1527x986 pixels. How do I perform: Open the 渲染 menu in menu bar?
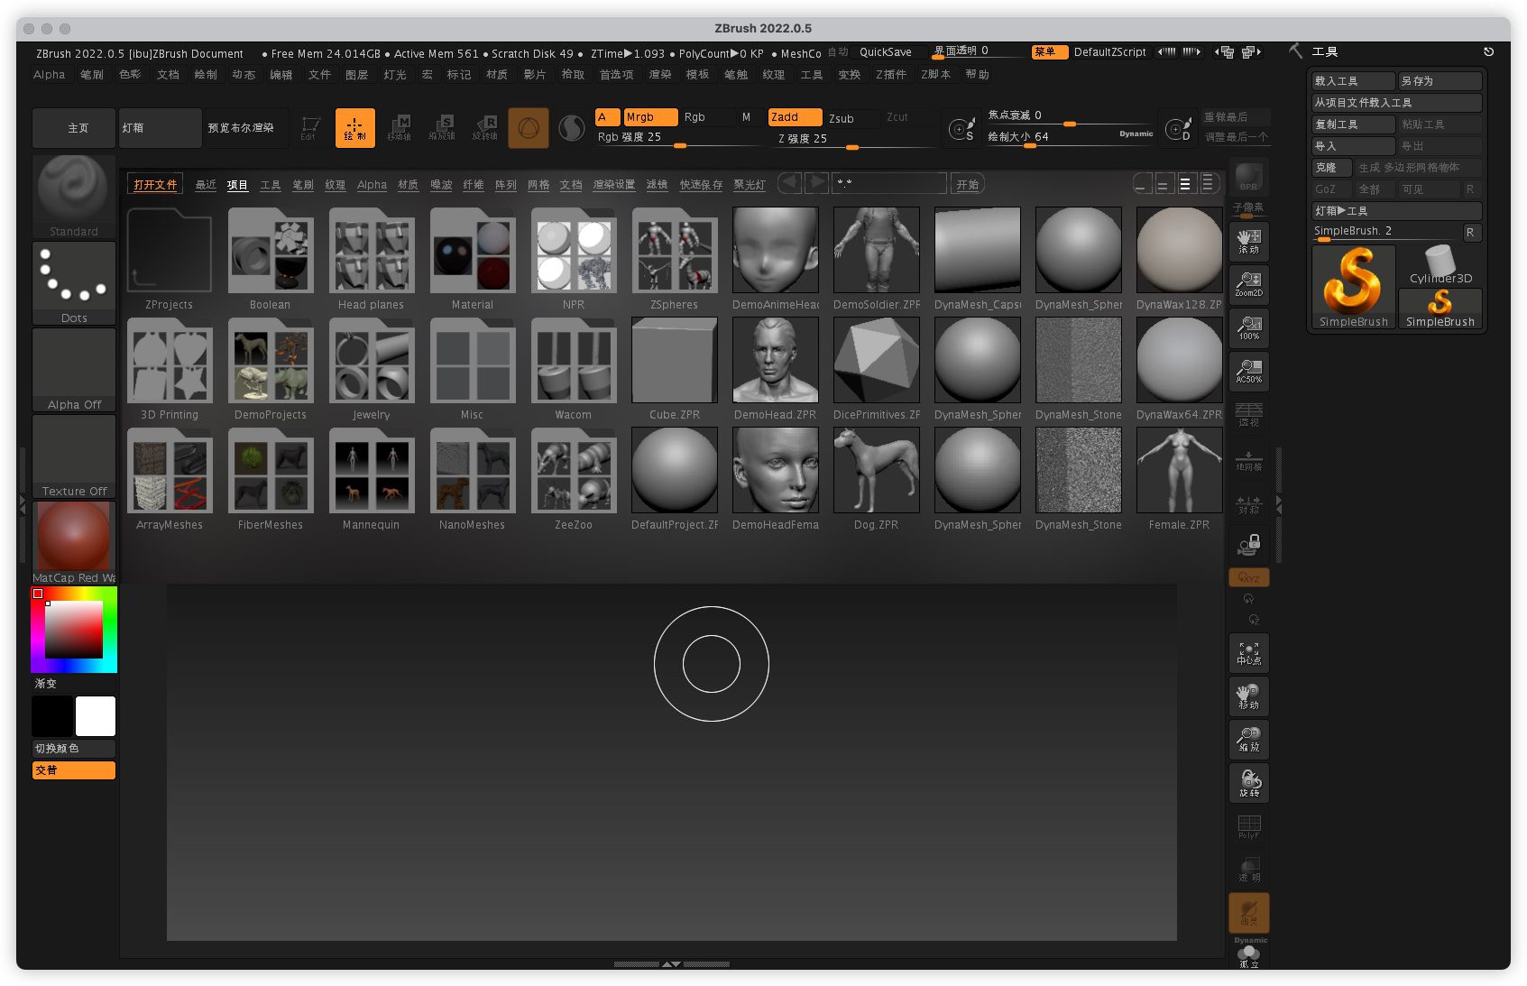[x=659, y=75]
